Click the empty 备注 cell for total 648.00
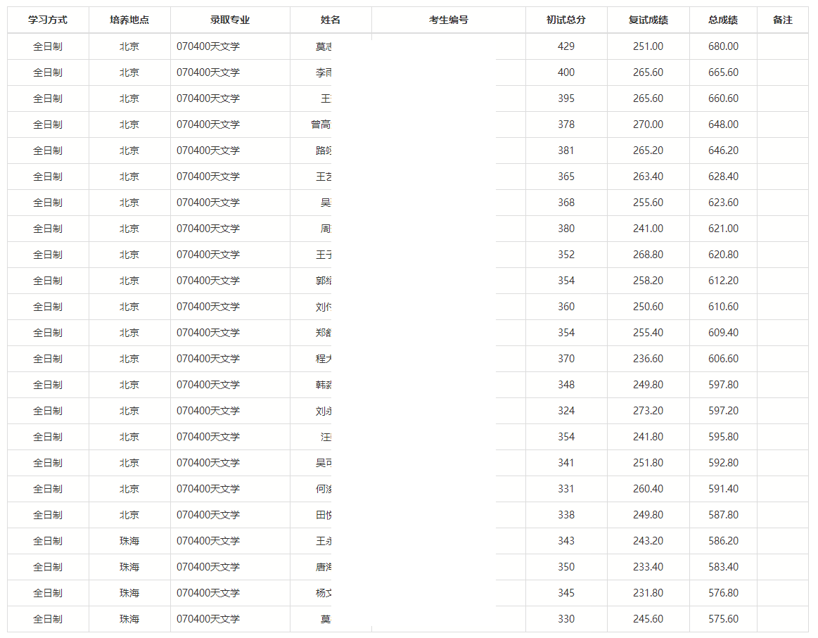The height and width of the screenshot is (638, 818). (782, 125)
